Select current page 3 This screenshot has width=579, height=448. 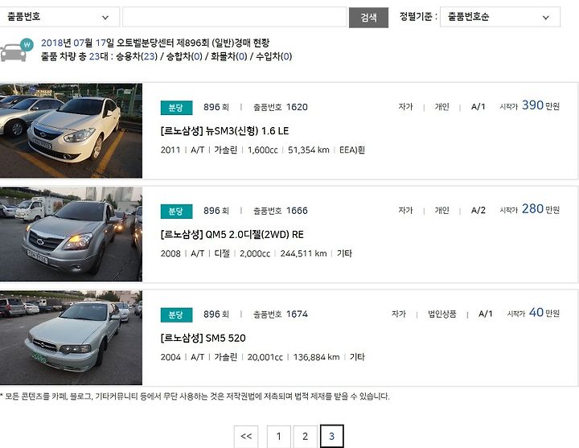coord(331,436)
